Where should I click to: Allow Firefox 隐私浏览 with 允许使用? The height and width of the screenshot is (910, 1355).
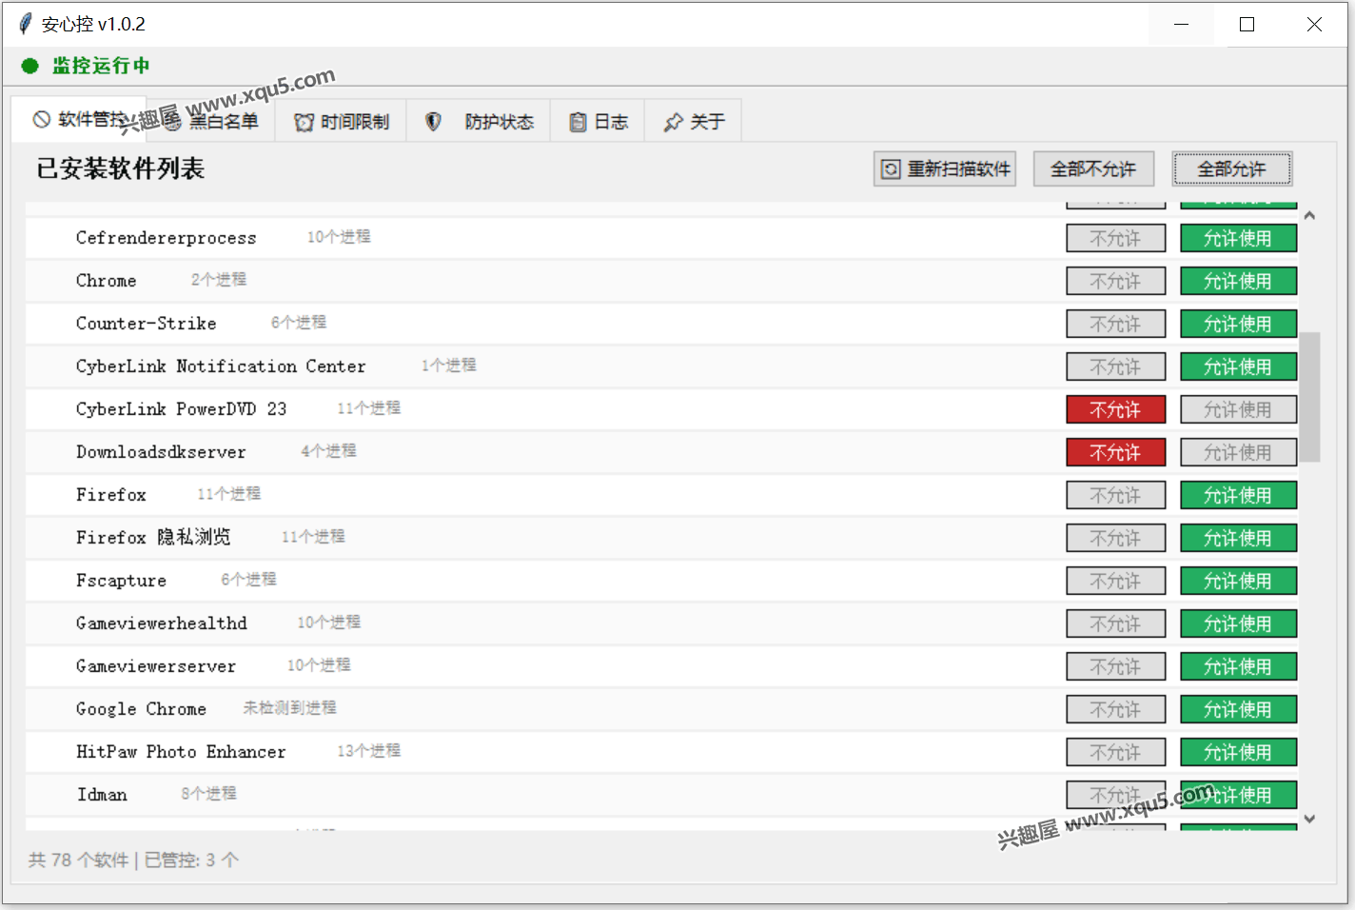coord(1238,538)
